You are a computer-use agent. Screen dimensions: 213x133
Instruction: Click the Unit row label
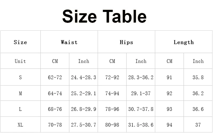click(21, 61)
